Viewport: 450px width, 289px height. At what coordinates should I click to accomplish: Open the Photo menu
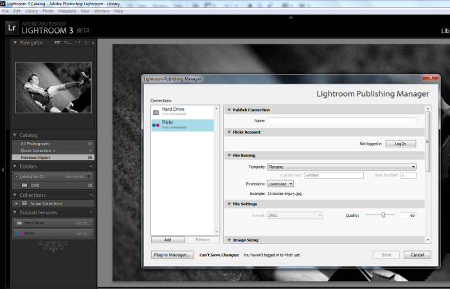pos(48,11)
